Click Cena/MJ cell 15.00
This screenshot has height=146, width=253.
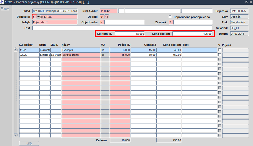pyautogui.click(x=143, y=50)
